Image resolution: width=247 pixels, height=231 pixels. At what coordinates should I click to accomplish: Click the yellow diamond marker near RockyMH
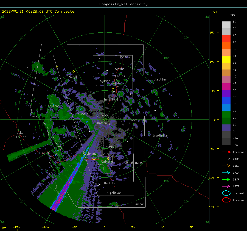point(73,72)
